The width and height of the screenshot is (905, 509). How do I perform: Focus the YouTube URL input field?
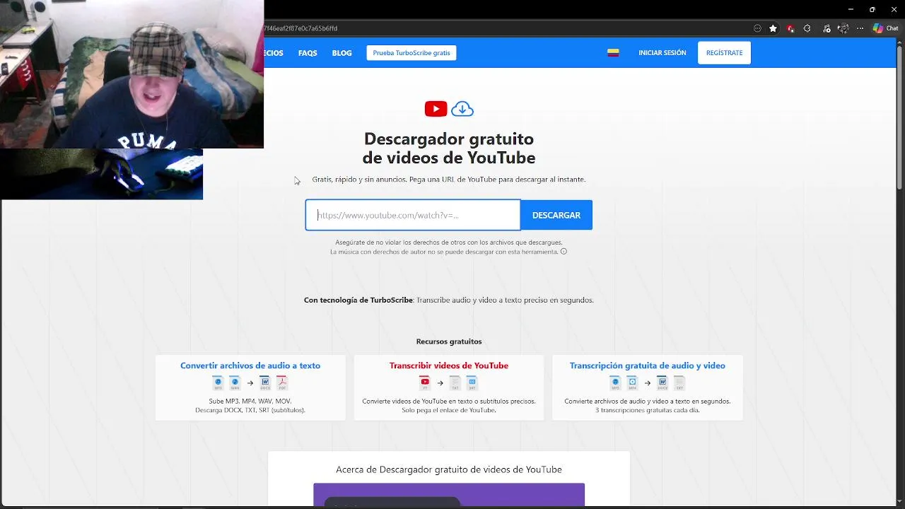click(x=413, y=215)
